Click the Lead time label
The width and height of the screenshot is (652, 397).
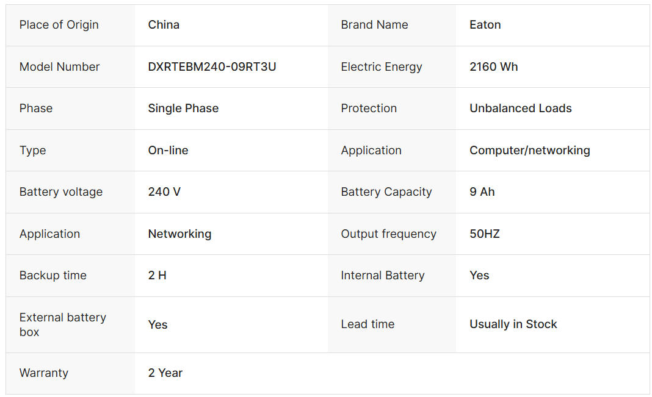click(x=368, y=324)
